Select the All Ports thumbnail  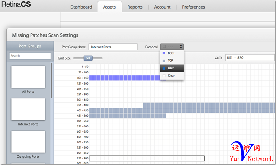(x=28, y=77)
